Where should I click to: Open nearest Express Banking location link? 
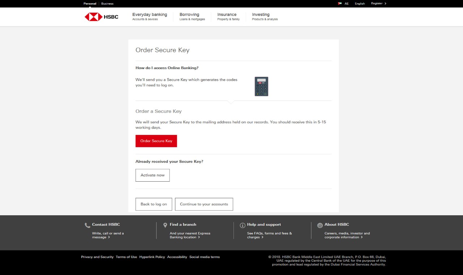click(x=190, y=235)
